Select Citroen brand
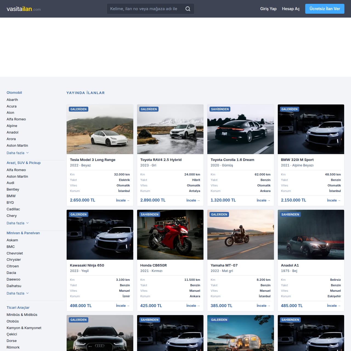Screen dimensions: 351x351 coord(13,266)
